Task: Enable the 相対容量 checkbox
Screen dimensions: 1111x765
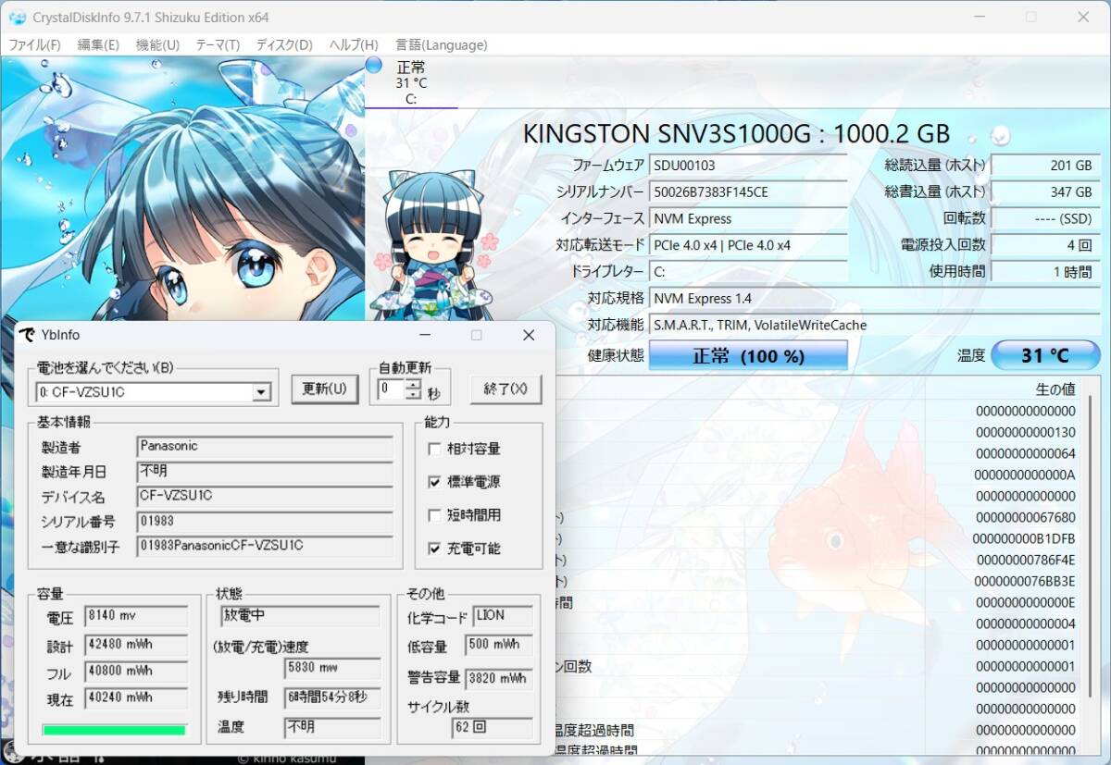Action: (x=432, y=449)
